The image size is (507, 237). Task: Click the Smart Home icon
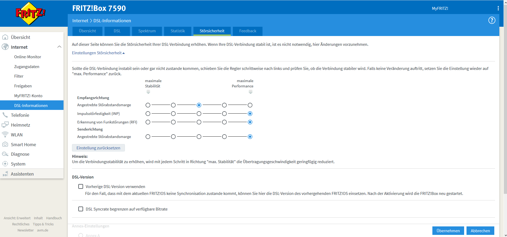tap(5, 144)
